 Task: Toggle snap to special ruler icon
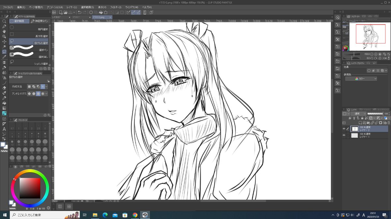[134, 12]
